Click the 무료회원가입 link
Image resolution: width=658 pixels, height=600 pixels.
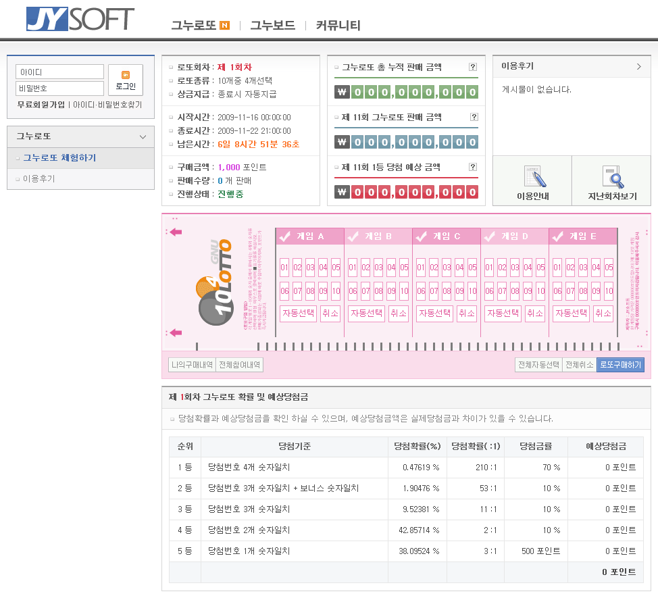41,105
